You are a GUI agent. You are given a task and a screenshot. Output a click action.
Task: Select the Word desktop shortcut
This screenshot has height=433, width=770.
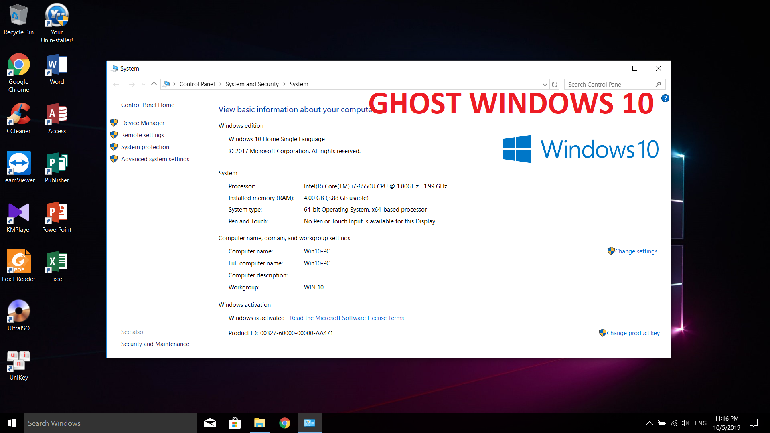[57, 69]
